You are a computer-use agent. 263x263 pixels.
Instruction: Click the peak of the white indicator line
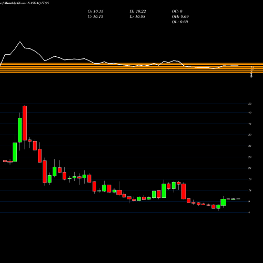tap(19, 42)
